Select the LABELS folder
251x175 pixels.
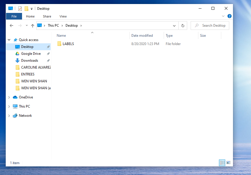click(68, 44)
